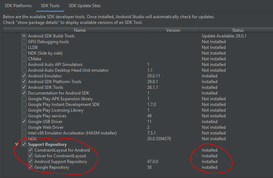Click version '20.0.5594570' in the NDK row
This screenshot has height=178, width=273.
click(159, 139)
